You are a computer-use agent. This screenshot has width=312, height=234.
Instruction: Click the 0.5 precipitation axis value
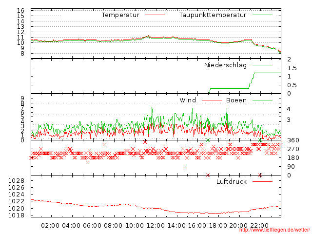point(292,85)
